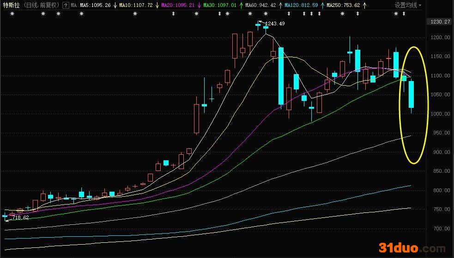Click the 1243.49 high price label
The width and height of the screenshot is (454, 258).
click(274, 23)
